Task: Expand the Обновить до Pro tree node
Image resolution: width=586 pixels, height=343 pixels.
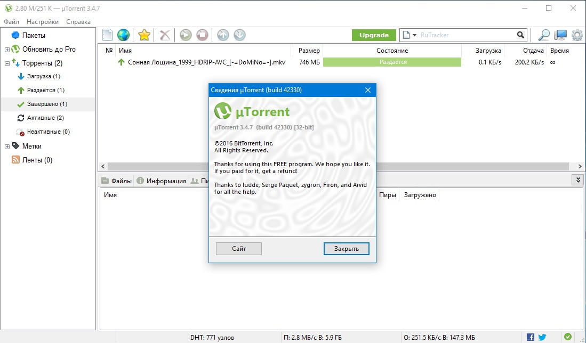Action: click(7, 50)
